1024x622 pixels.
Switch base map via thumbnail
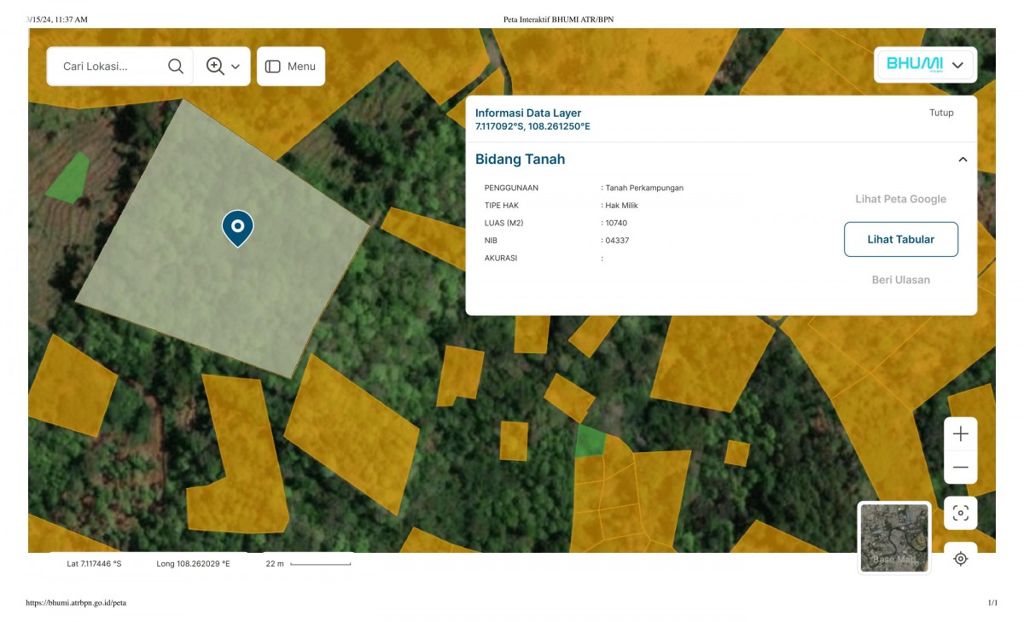tap(893, 538)
